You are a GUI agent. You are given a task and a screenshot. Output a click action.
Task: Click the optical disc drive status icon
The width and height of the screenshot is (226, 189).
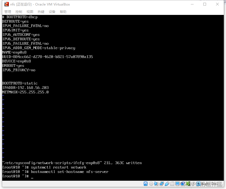[x=151, y=184]
